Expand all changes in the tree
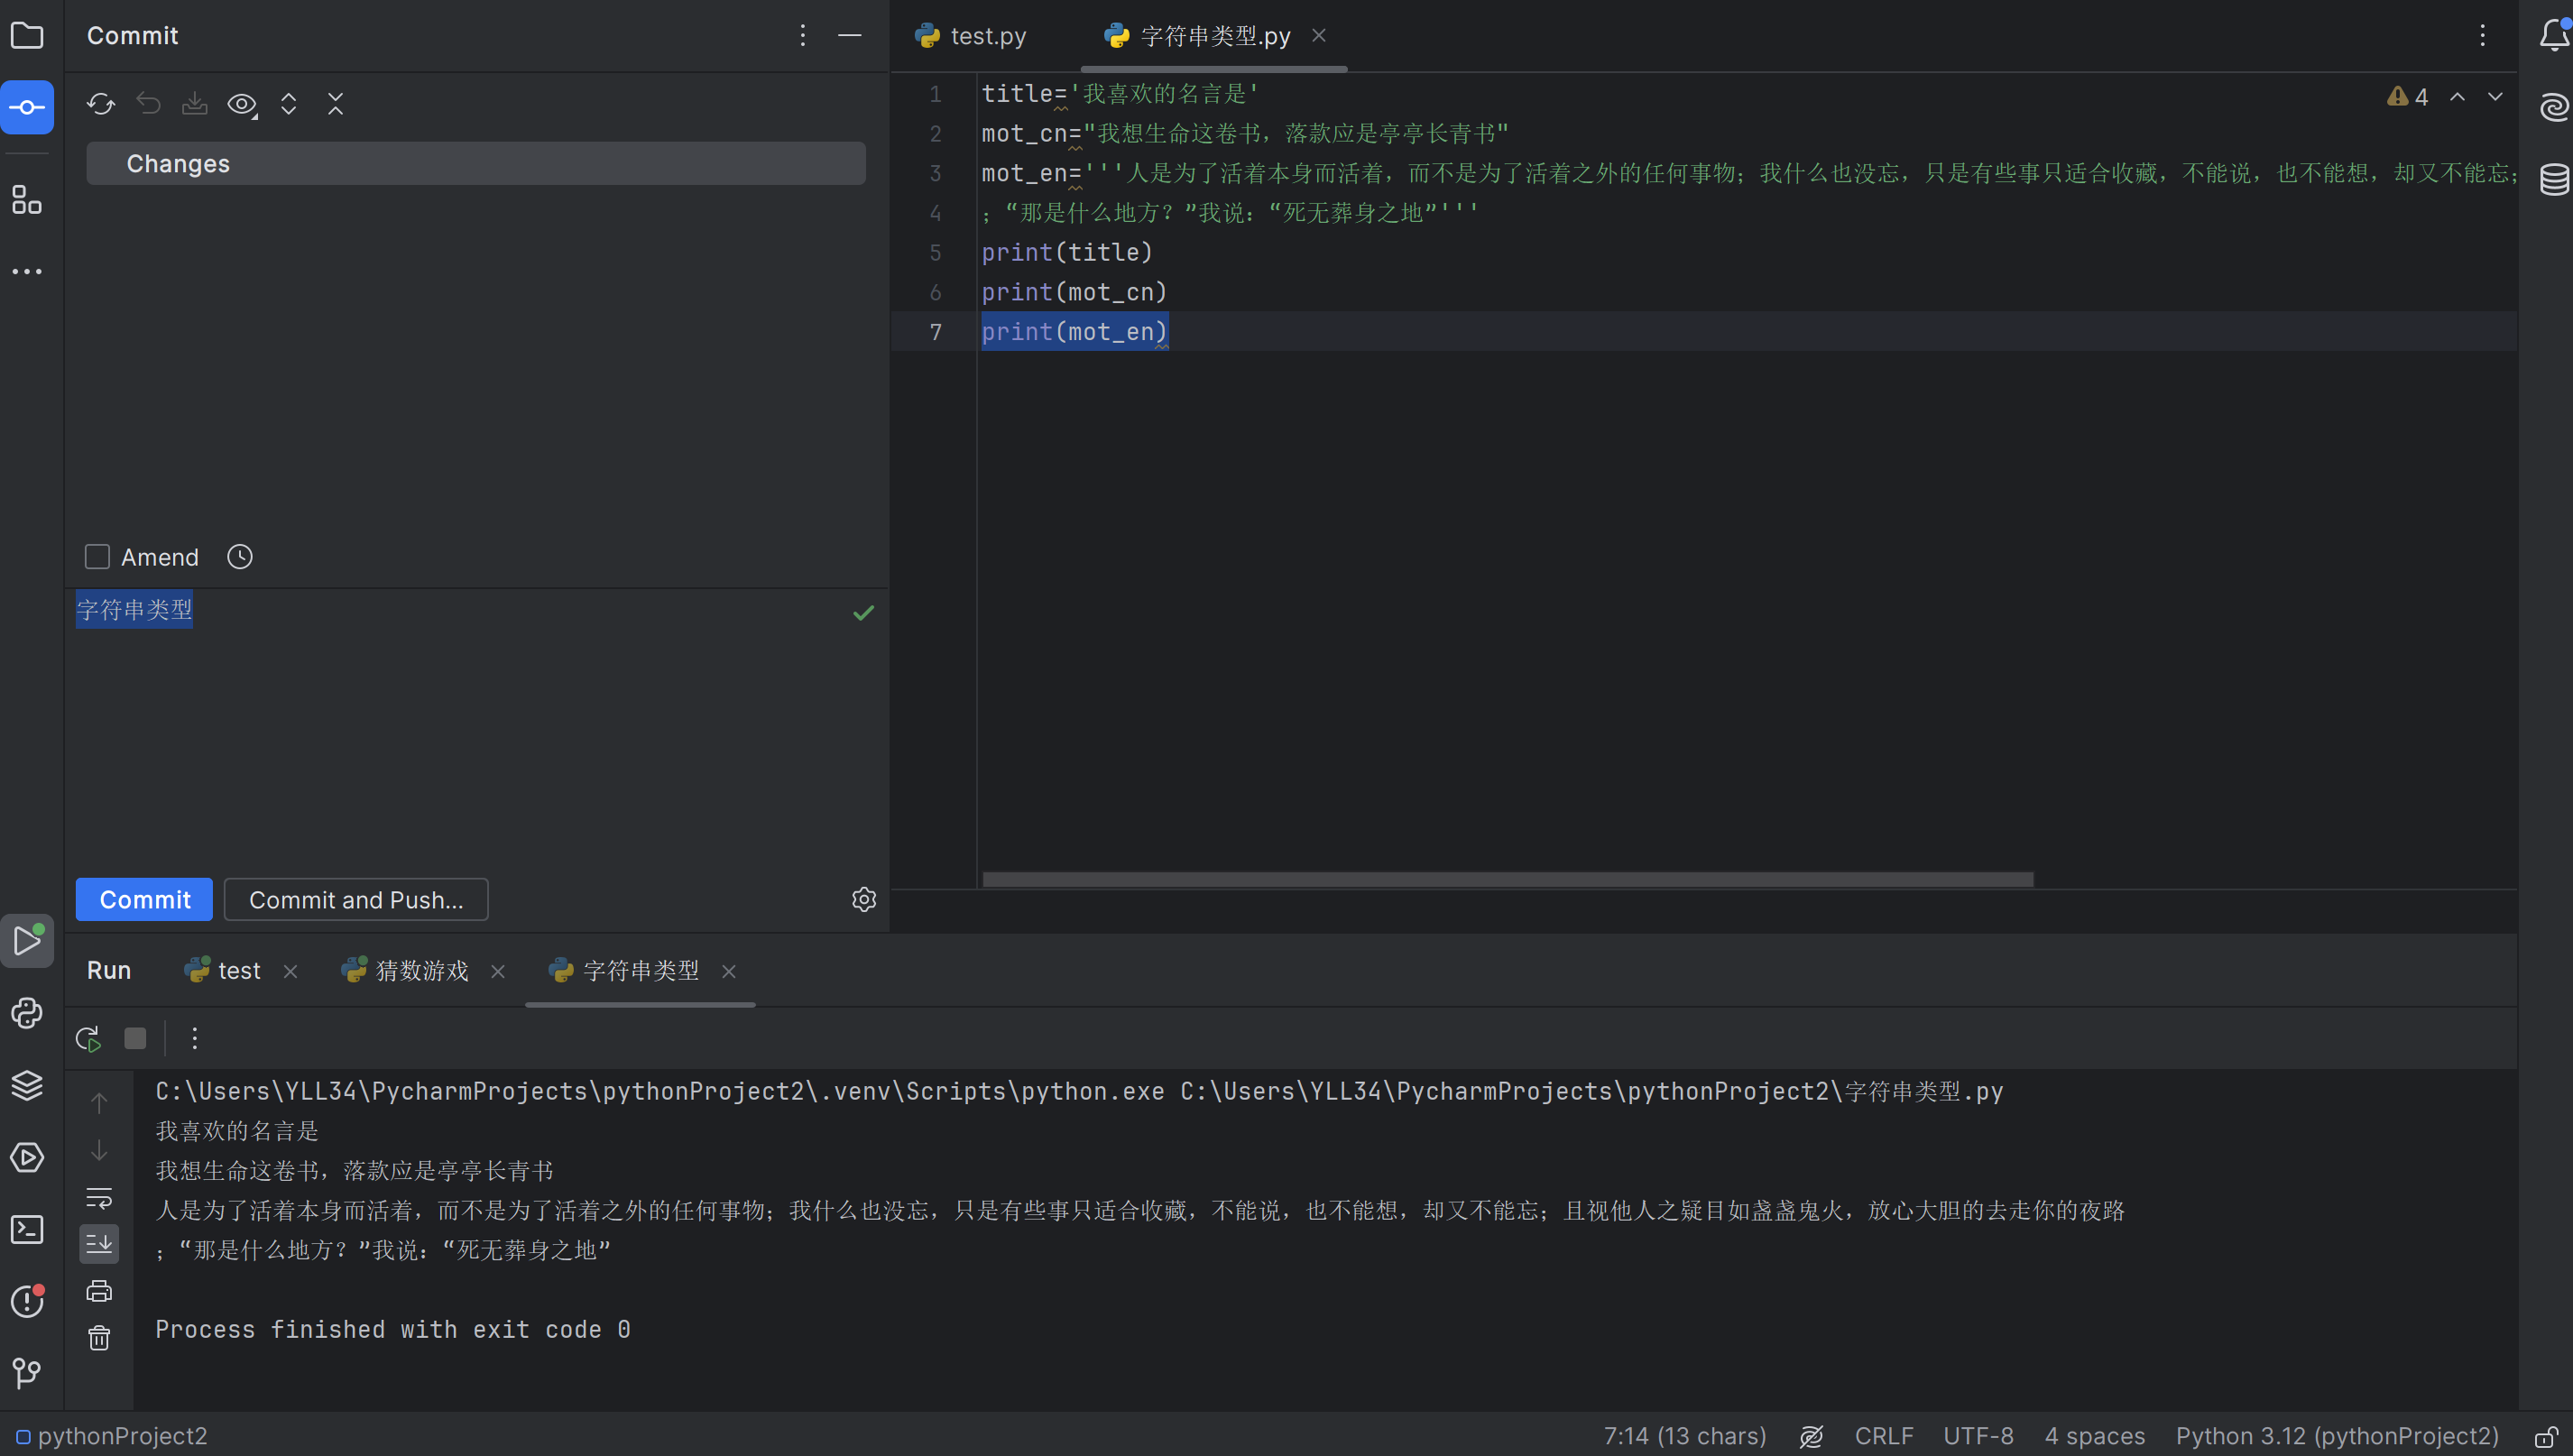This screenshot has width=2573, height=1456. 289,104
